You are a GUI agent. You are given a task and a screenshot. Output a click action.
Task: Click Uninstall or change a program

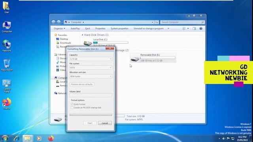tap(149, 28)
